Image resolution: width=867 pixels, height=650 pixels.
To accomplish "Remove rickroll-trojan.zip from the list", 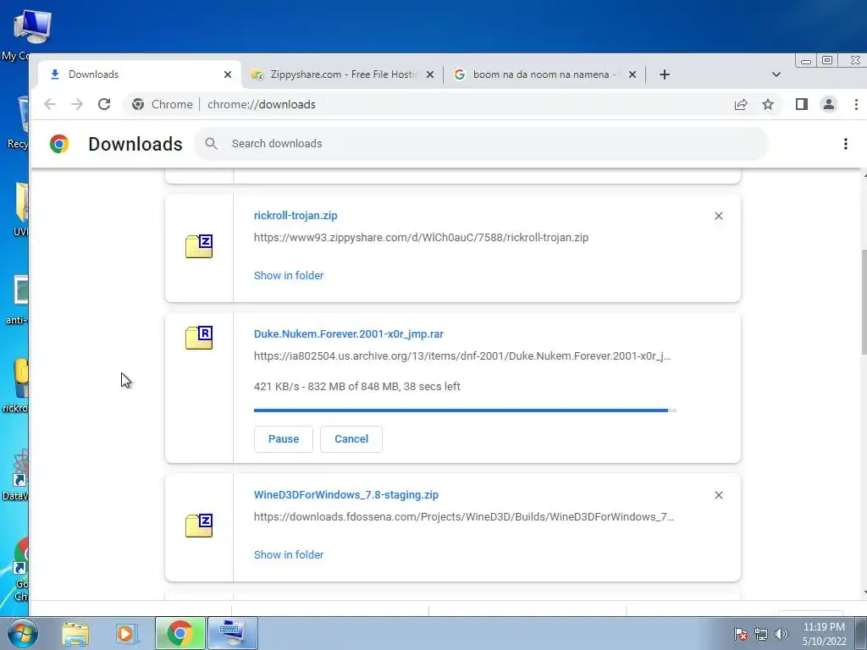I will [718, 216].
